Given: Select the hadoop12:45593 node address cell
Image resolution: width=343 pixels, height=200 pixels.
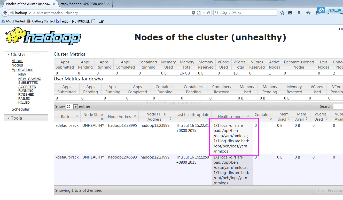Looking at the screenshot, I should 122,157.
